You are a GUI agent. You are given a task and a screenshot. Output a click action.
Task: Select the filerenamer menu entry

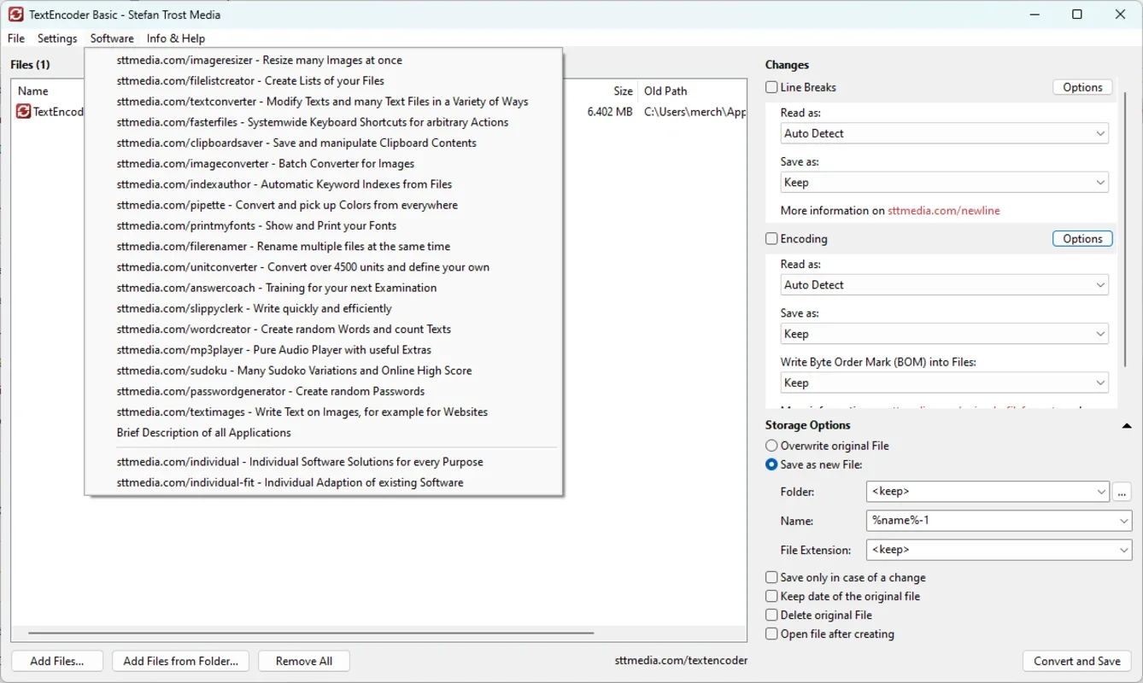(x=323, y=247)
